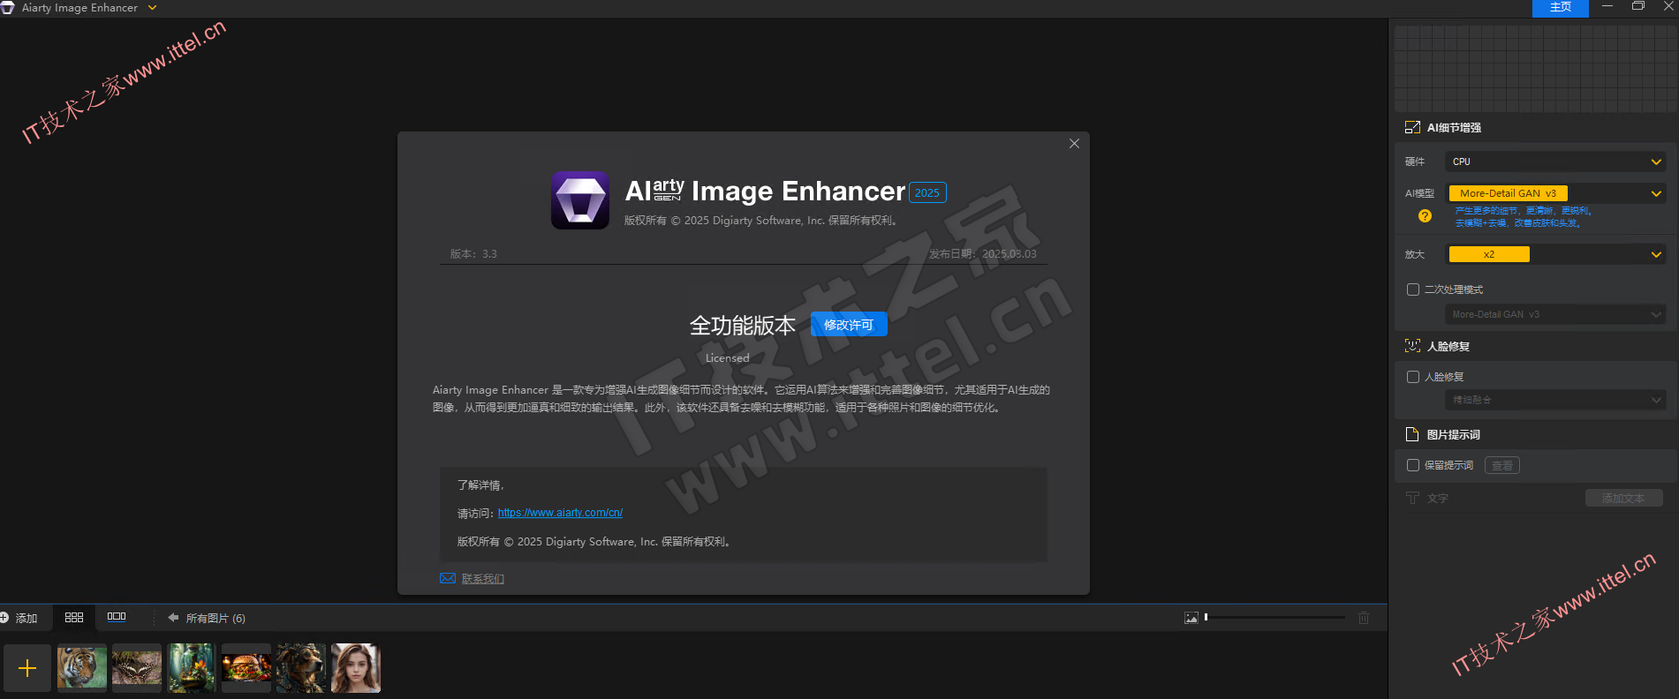Select the burger thumbnail
1679x699 pixels.
(246, 668)
